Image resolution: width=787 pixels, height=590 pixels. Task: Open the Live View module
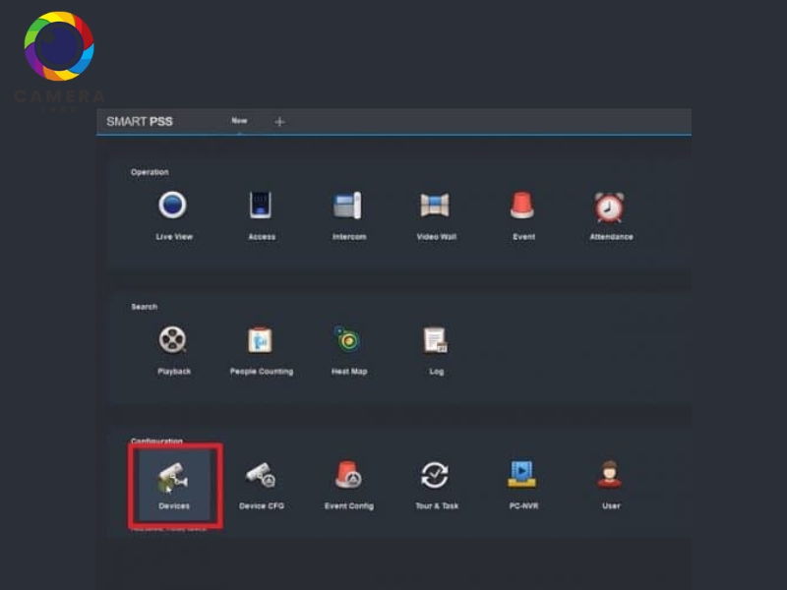[x=173, y=206]
